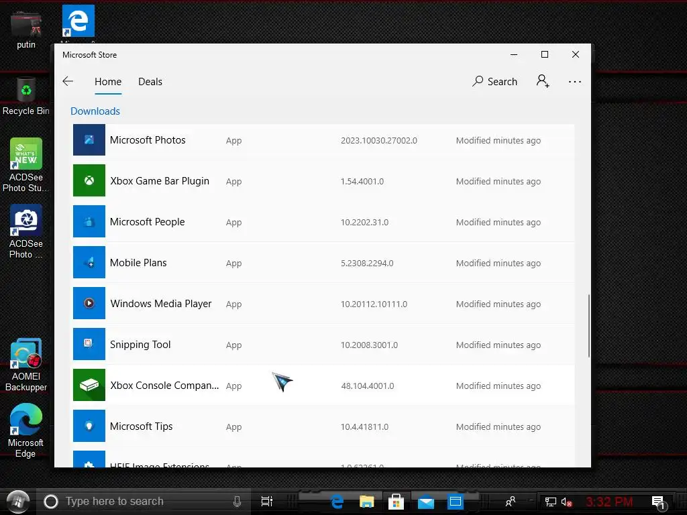Click the microphone icon in taskbar search
687x515 pixels.
[237, 502]
